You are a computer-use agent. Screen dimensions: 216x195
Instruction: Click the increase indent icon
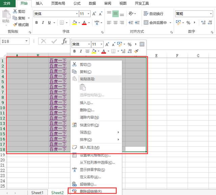click(137, 23)
